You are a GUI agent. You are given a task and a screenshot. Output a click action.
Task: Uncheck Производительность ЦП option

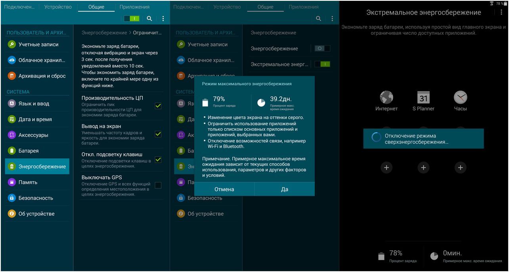click(158, 106)
